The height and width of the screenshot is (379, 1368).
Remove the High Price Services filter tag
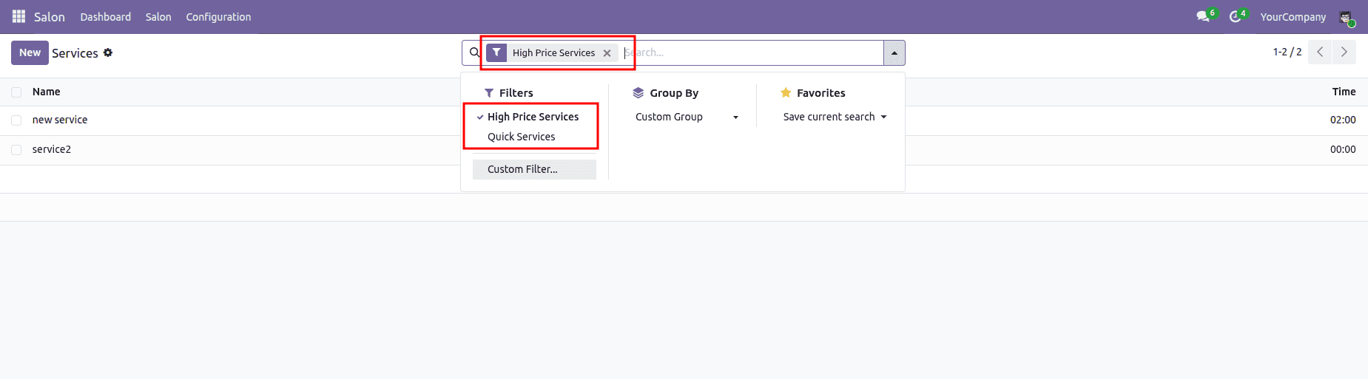[607, 53]
